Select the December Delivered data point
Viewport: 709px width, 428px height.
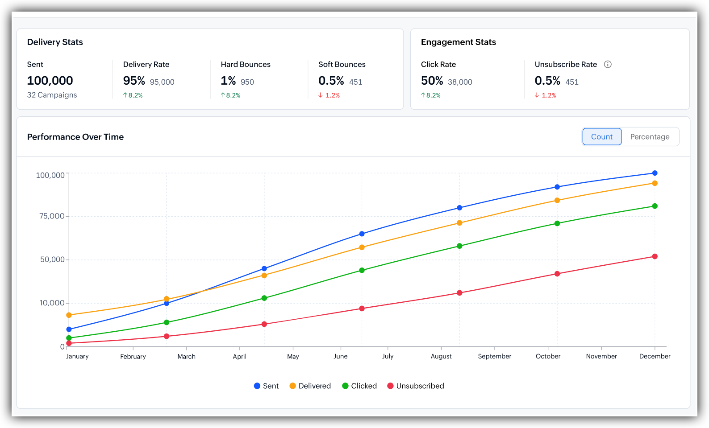pyautogui.click(x=655, y=183)
